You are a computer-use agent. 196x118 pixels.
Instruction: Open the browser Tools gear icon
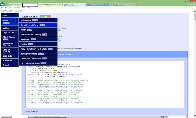tap(194, 5)
